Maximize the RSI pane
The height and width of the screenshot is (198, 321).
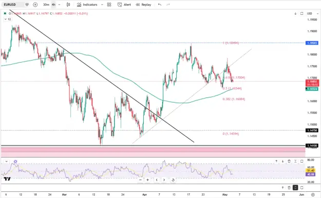coord(302,161)
